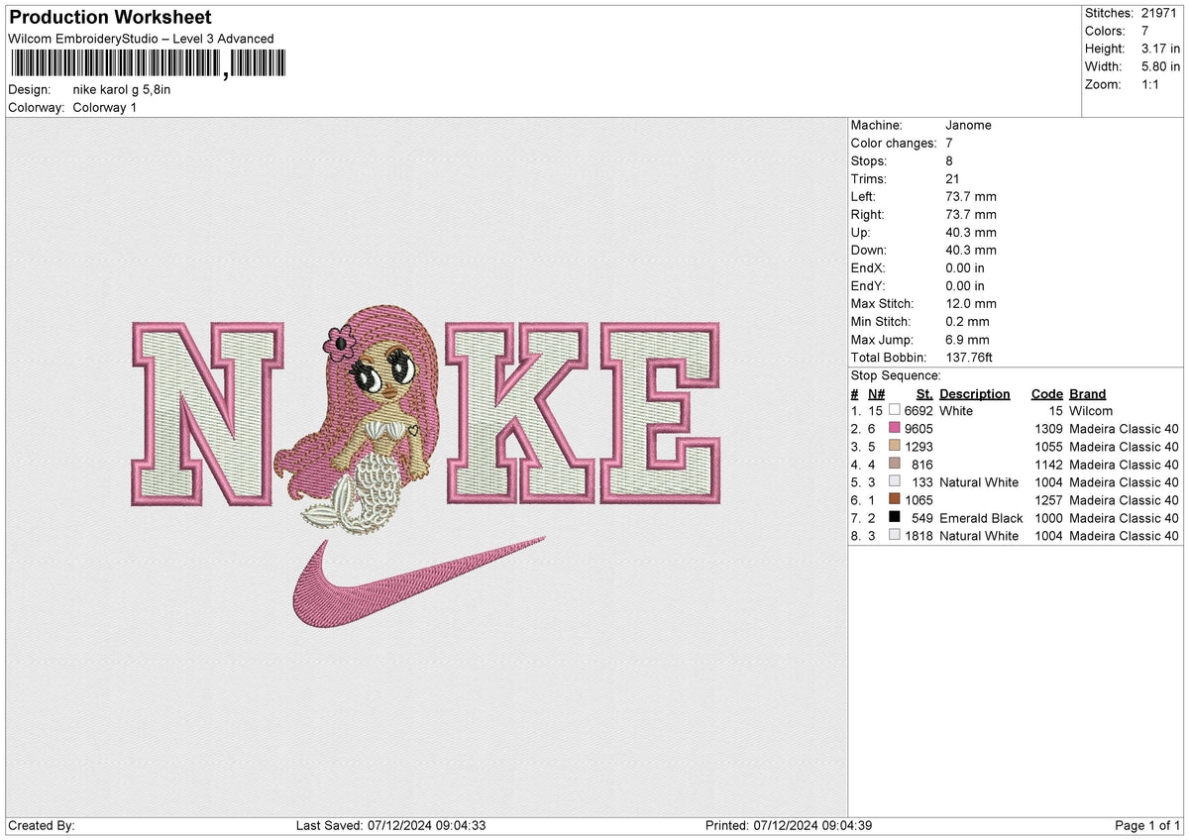Click the Height value '3.17 in'
1189x840 pixels.
click(x=1161, y=49)
